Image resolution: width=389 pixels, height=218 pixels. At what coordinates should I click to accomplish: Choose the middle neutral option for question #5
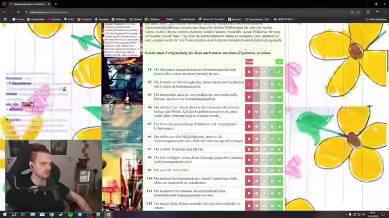[264, 127]
